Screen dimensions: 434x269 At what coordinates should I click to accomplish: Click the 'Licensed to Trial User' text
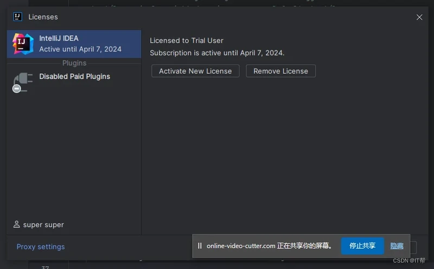point(187,40)
